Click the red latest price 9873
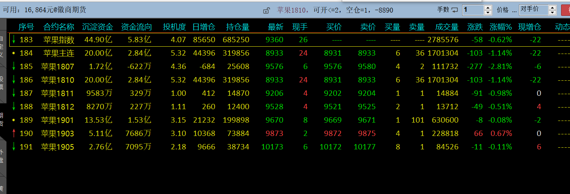This screenshot has height=194, width=570. 274,134
